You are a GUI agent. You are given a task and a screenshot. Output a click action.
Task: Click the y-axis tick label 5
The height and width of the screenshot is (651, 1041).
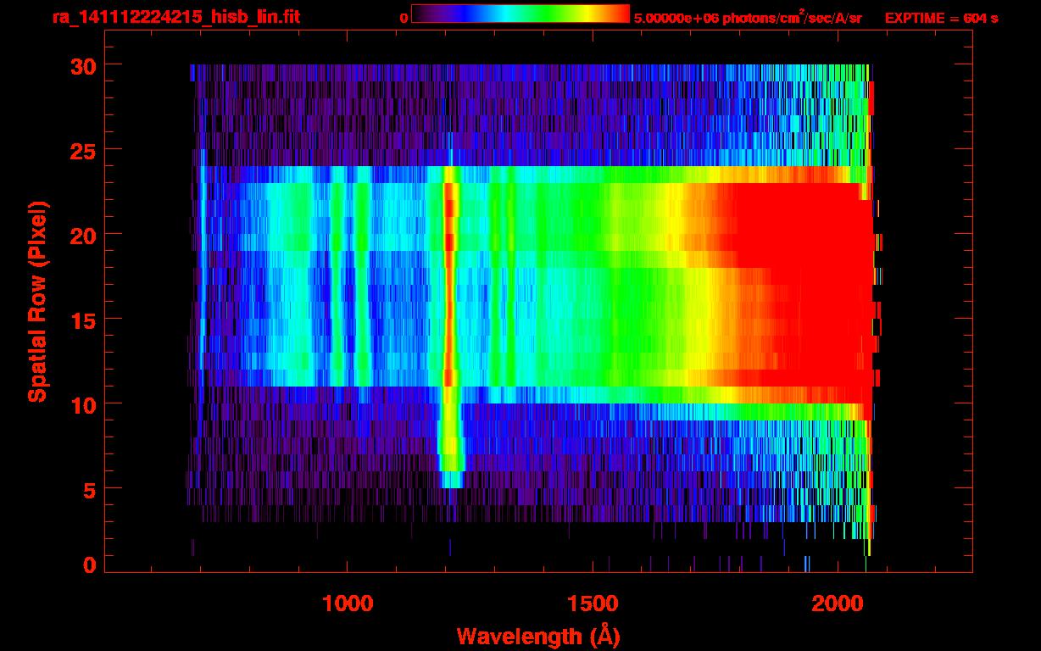88,489
